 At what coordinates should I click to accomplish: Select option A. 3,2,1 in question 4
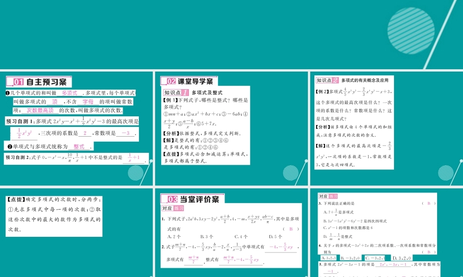(329, 258)
